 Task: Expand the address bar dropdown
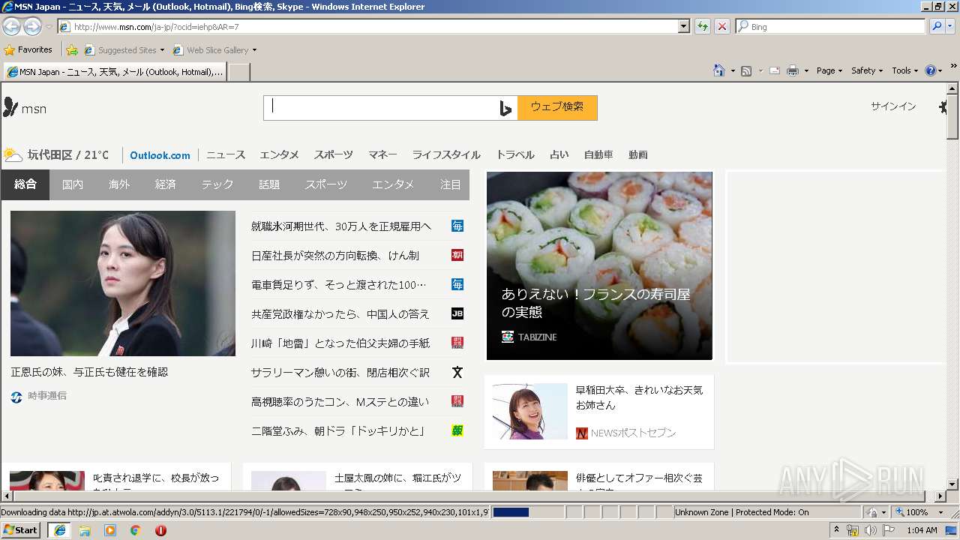click(x=683, y=26)
